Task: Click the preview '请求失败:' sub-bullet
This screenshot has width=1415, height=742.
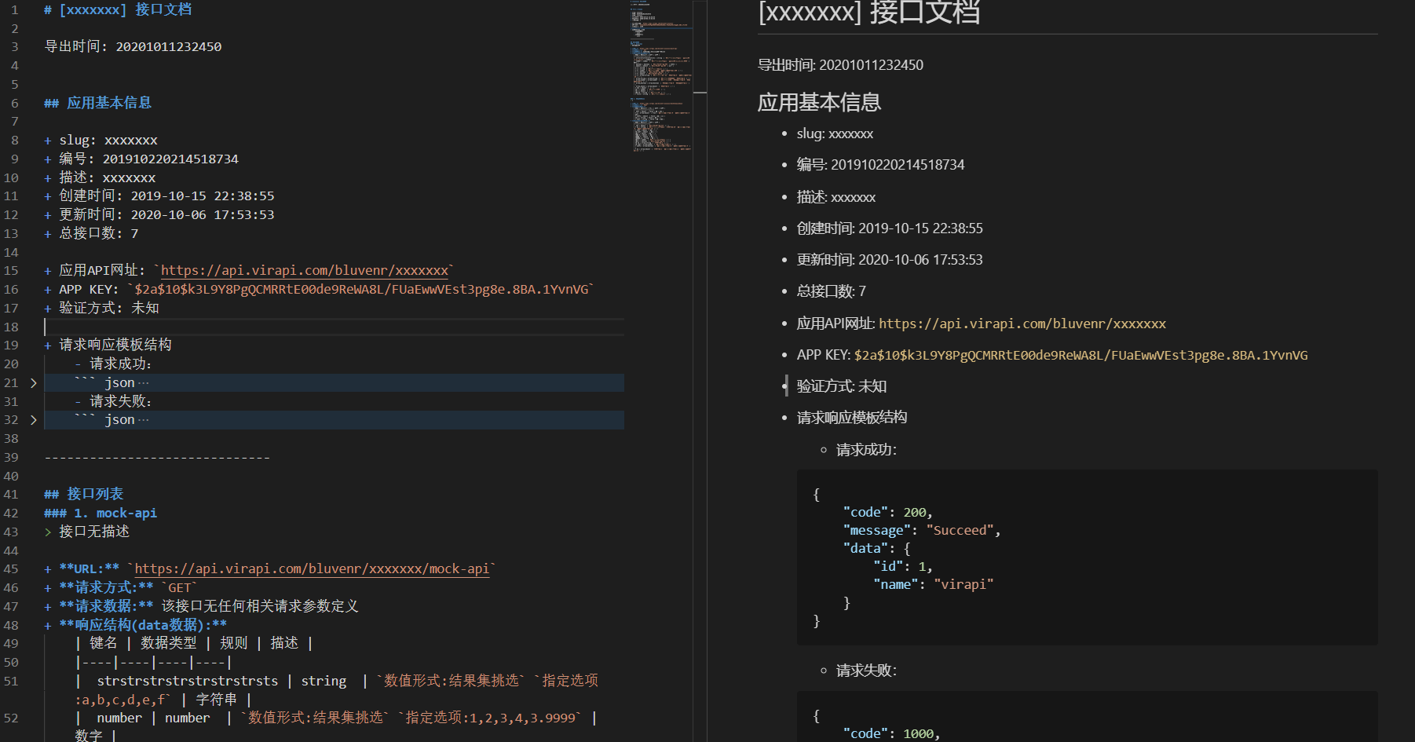Action: [866, 671]
